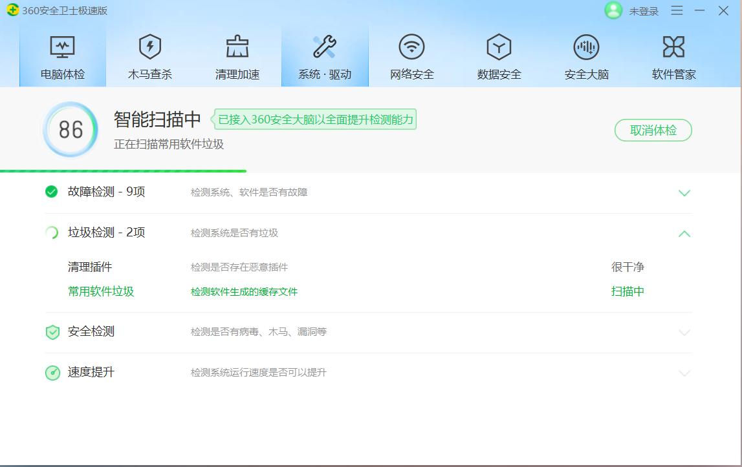This screenshot has height=467, width=742.
Task: Select the 网络安全 Wi-Fi security icon
Action: tap(412, 47)
